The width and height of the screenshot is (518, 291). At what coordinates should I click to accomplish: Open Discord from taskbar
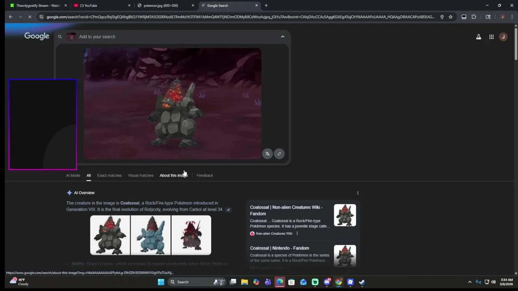pyautogui.click(x=327, y=282)
